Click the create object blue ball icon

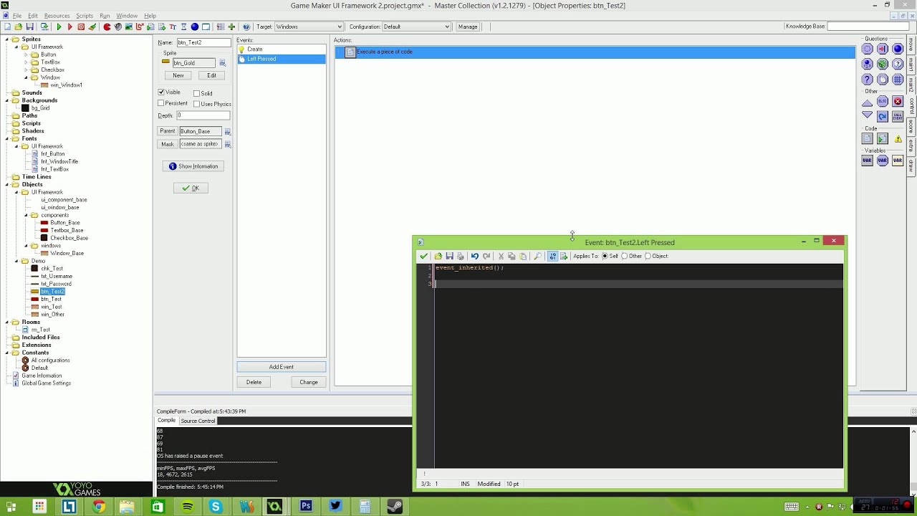[x=194, y=27]
